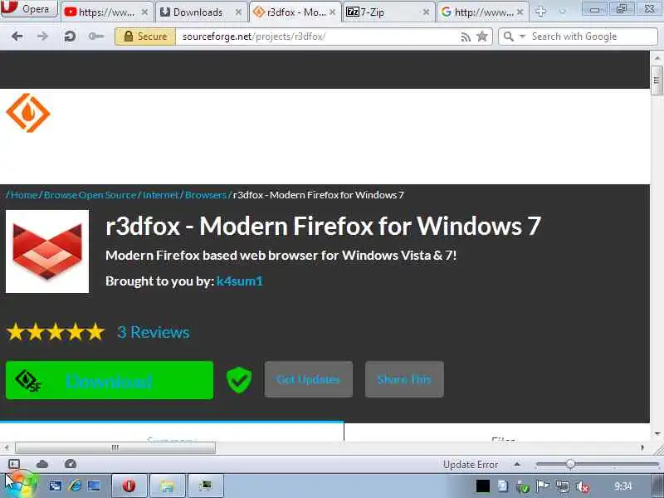Open a new tab with plus icon
Image resolution: width=664 pixels, height=498 pixels.
click(540, 12)
